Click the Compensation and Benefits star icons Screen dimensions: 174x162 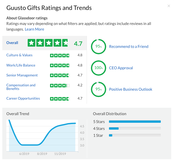click(60, 86)
